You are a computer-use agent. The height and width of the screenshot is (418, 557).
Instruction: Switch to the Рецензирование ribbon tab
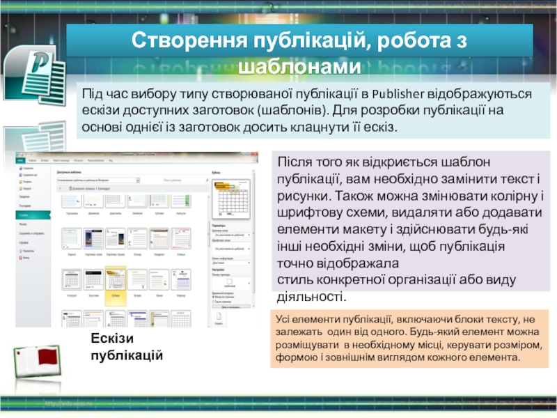pos(96,161)
